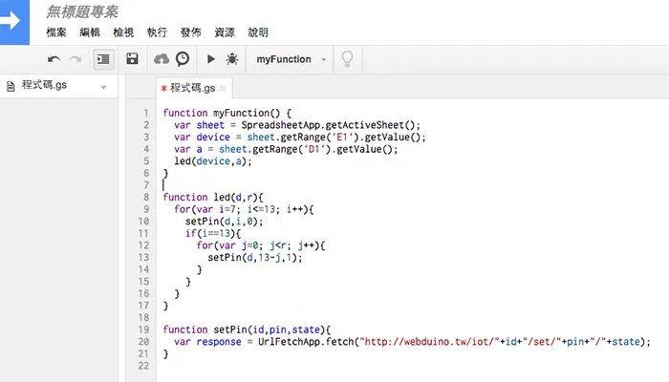The width and height of the screenshot is (669, 382).
Task: Open the 說明 menu
Action: (258, 32)
